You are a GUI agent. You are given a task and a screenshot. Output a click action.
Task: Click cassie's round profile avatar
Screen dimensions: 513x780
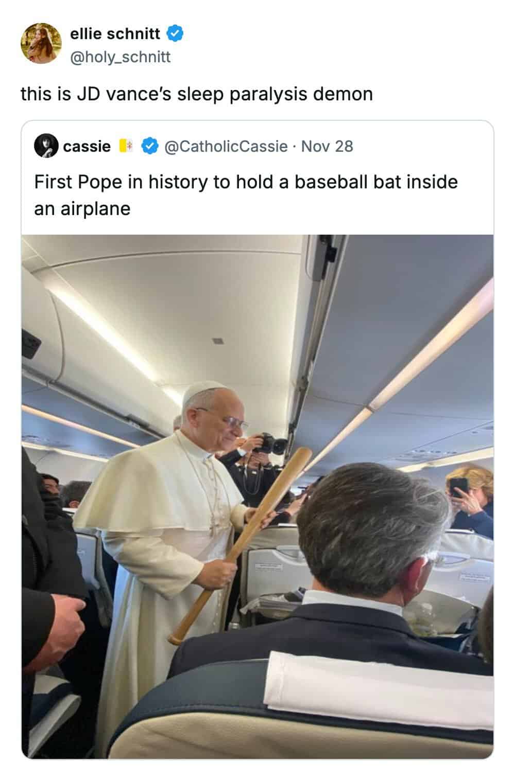46,146
